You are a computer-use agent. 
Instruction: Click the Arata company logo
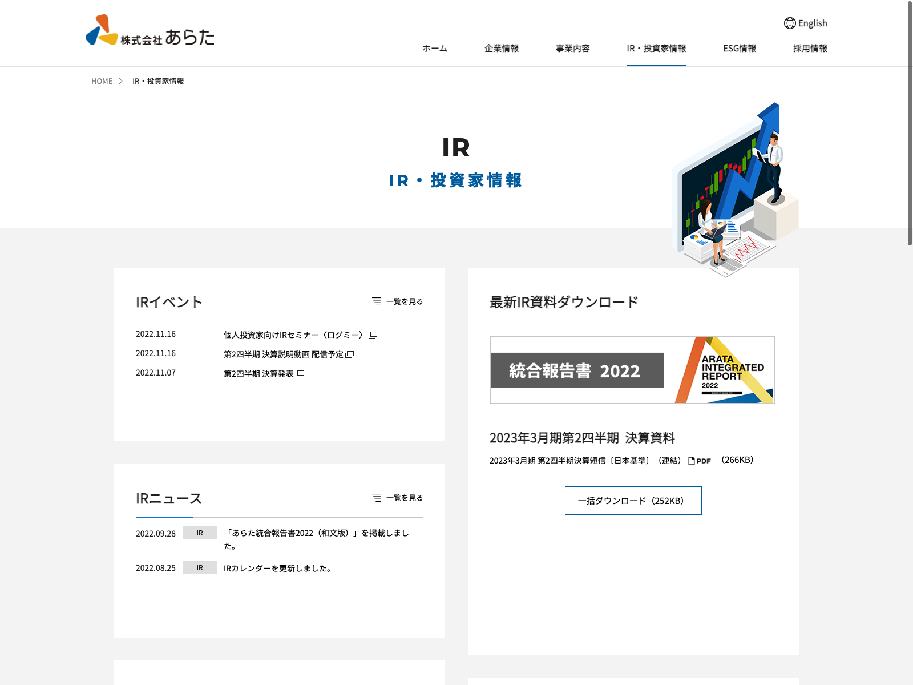(x=150, y=31)
